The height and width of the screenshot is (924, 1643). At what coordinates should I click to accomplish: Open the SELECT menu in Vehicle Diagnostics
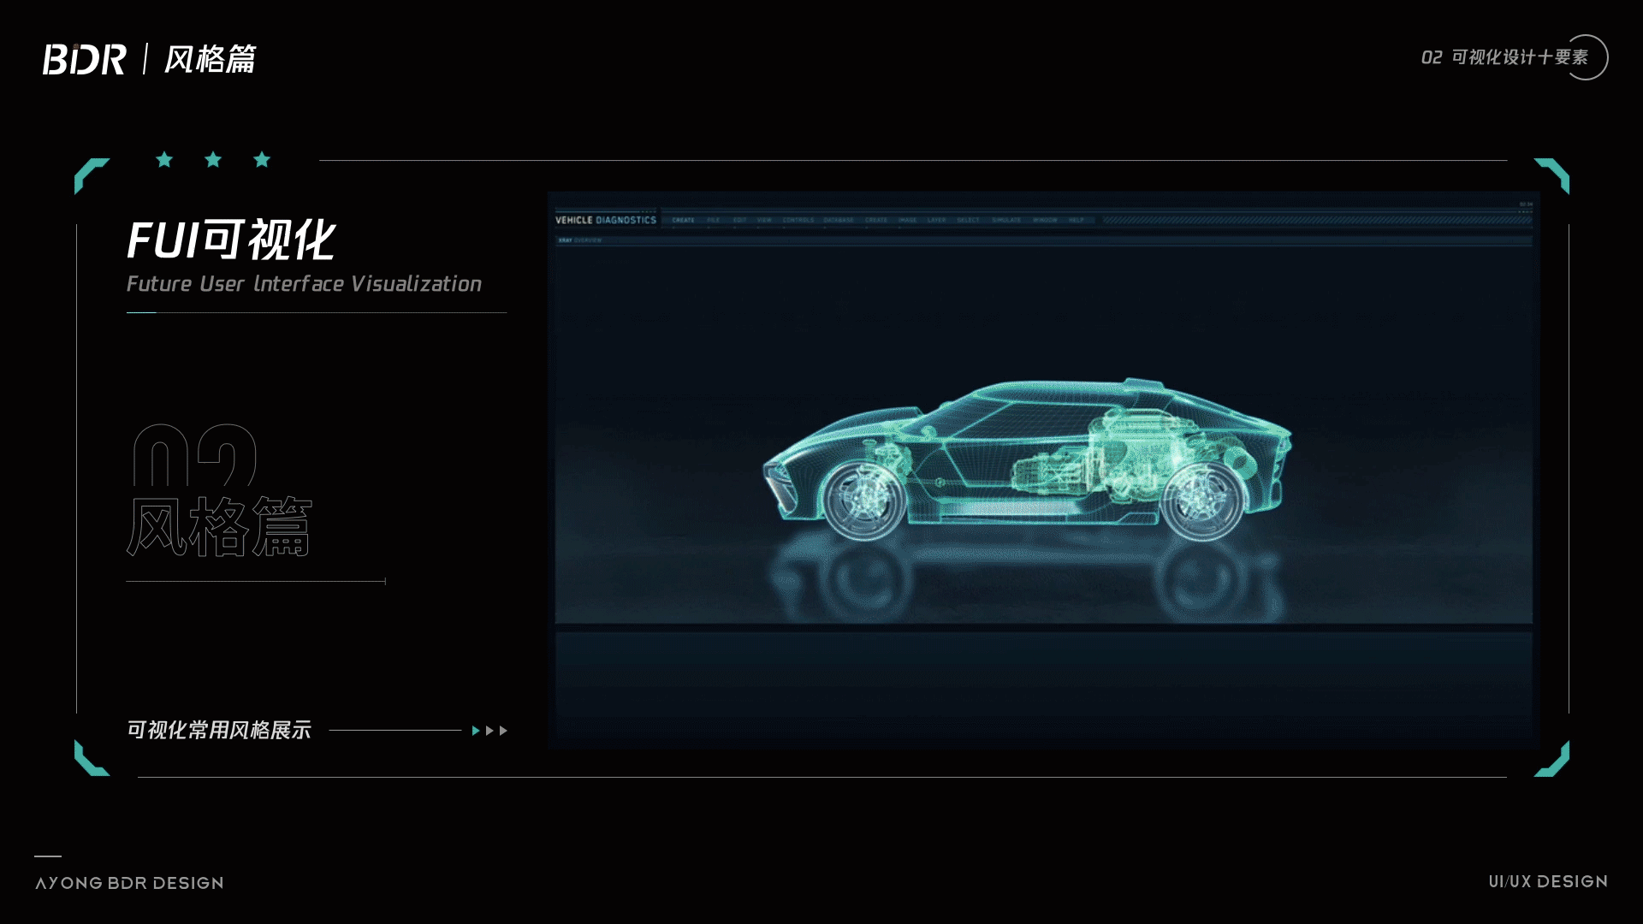tap(968, 220)
